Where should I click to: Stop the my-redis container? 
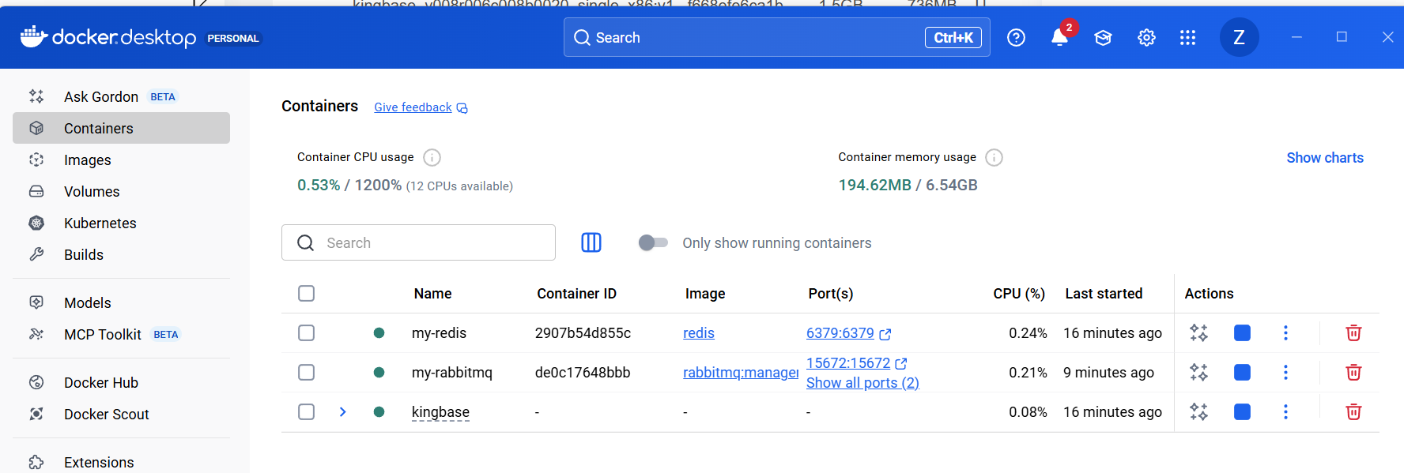[1242, 333]
